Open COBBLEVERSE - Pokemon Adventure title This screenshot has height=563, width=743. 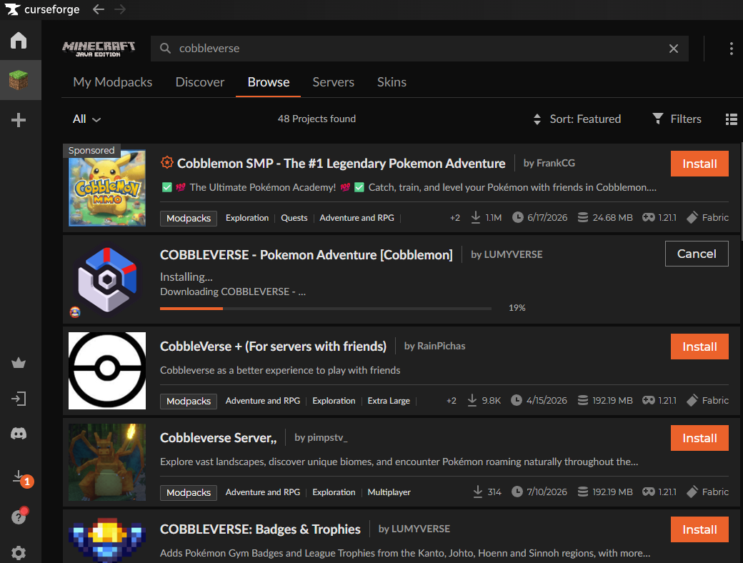point(306,255)
